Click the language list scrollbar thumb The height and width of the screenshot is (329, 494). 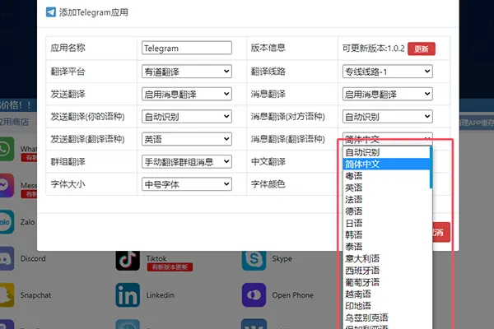431,168
